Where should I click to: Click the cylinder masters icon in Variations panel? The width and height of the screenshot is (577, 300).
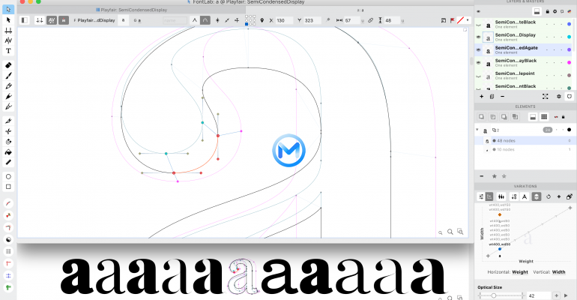coord(537,196)
